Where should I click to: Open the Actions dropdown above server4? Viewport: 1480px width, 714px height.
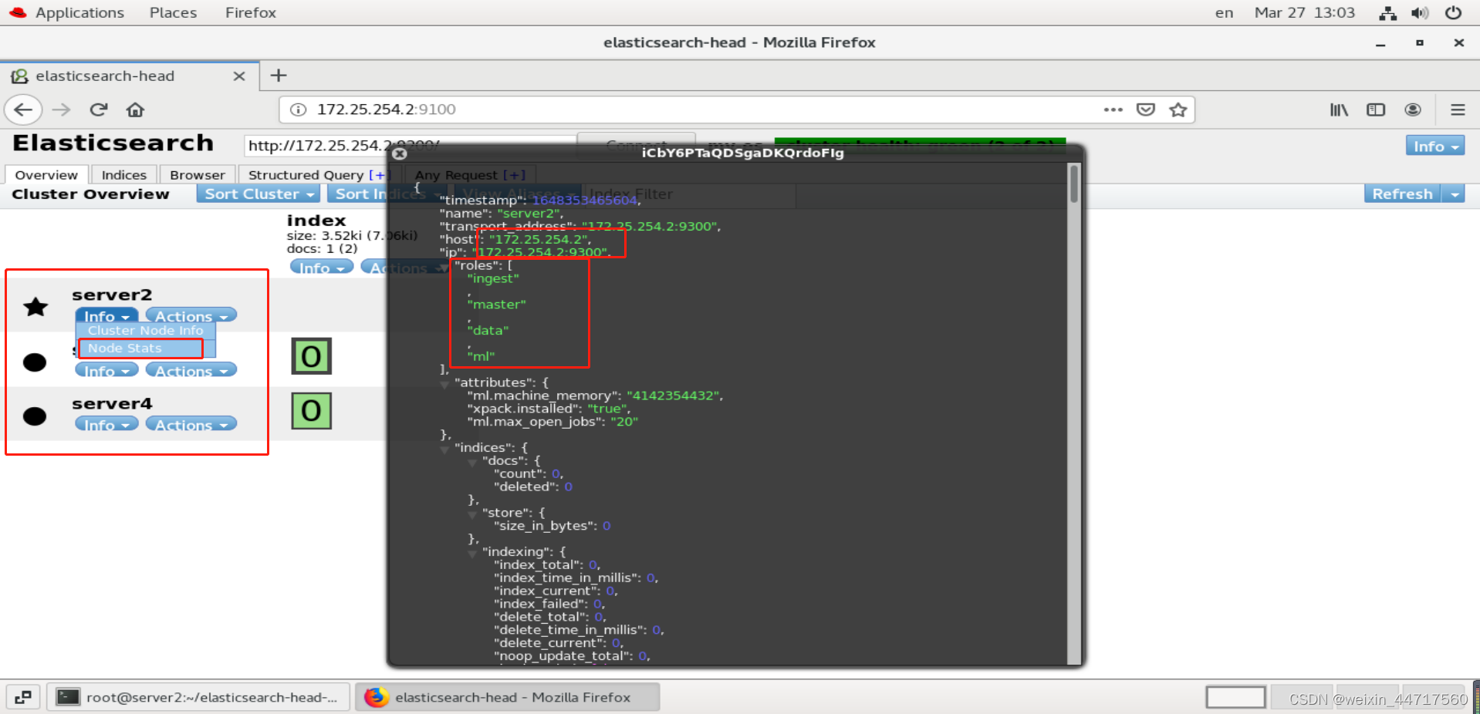[191, 371]
